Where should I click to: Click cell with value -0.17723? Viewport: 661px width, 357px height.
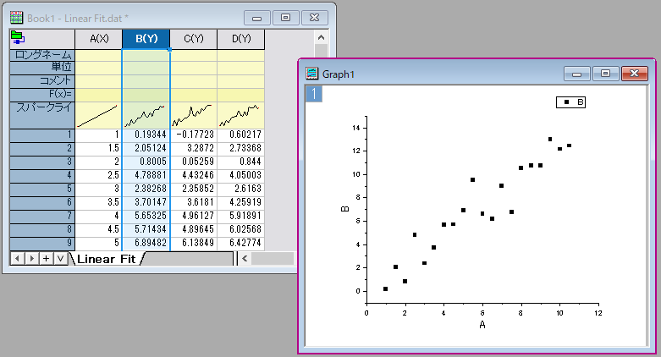click(194, 135)
